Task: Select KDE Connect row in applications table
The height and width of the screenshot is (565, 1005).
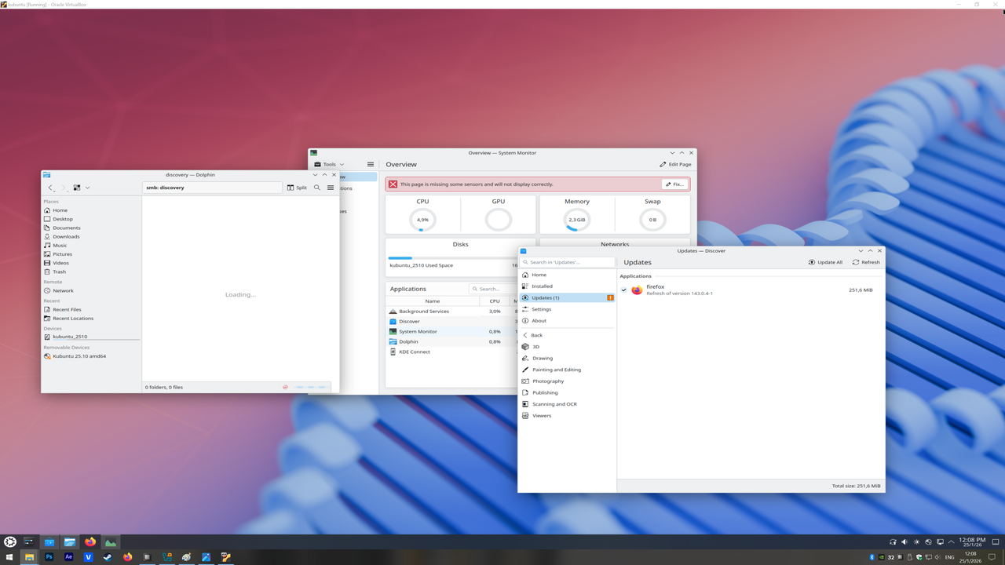Action: click(x=451, y=352)
